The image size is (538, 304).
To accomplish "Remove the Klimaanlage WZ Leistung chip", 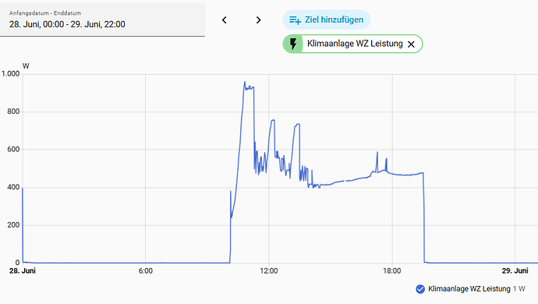I will click(411, 44).
